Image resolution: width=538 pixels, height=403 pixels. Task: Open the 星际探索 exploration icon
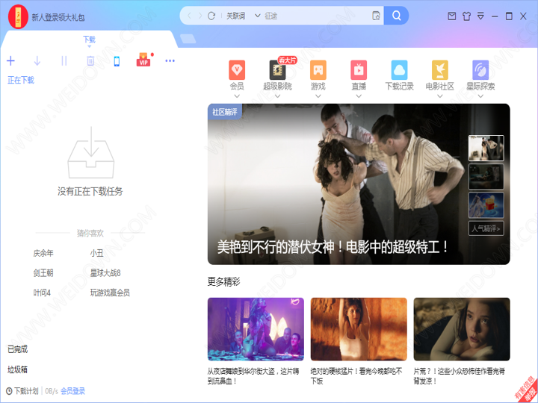[x=480, y=70]
